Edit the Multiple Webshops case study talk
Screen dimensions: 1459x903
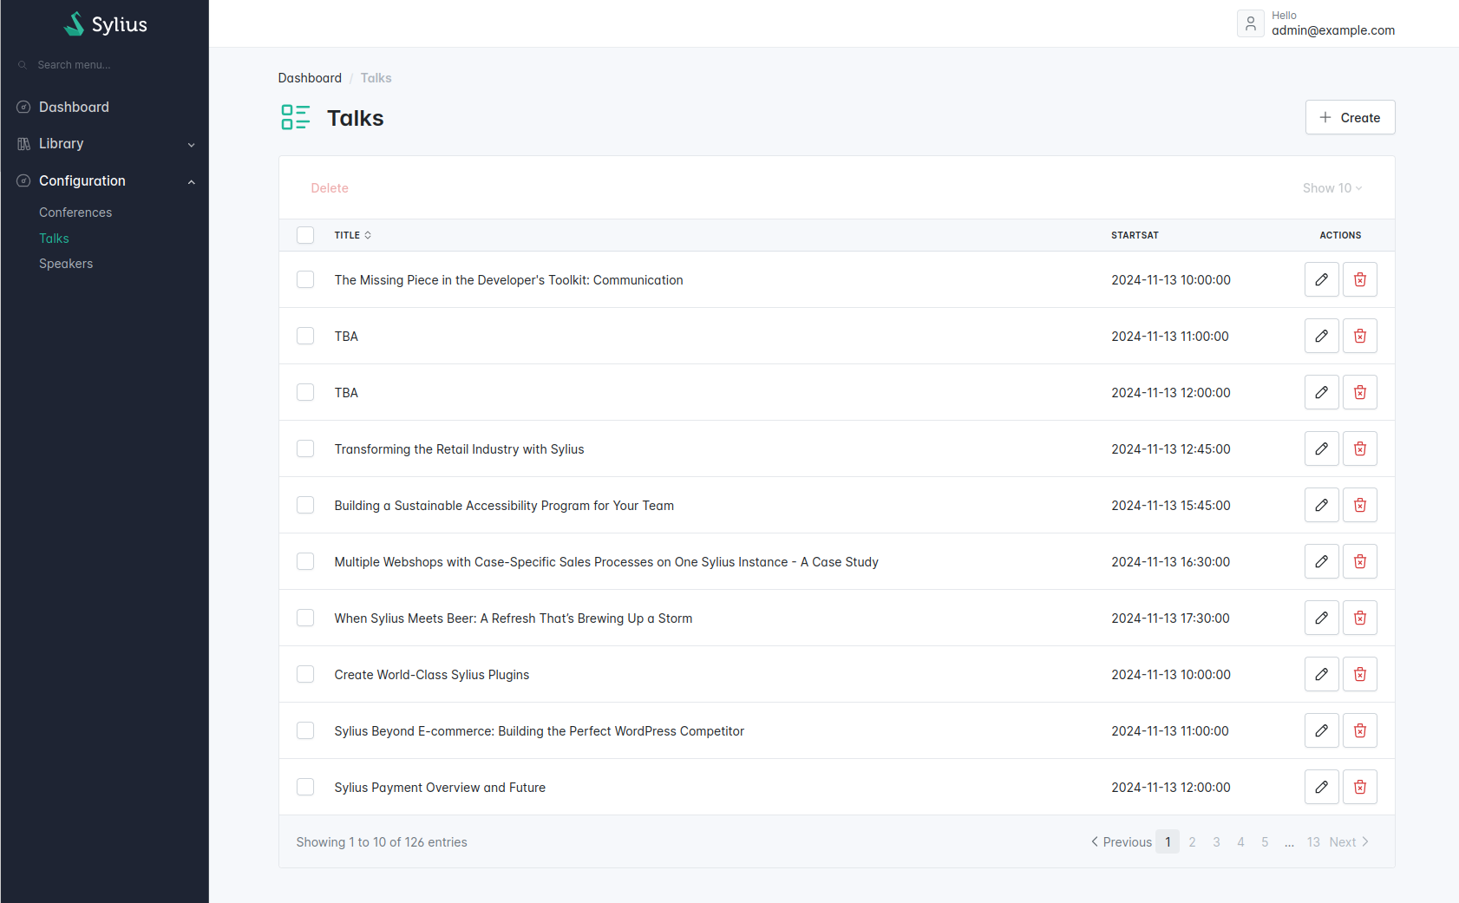coord(1321,561)
